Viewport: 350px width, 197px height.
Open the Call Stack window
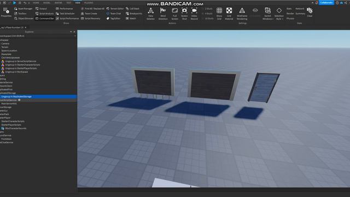132,9
